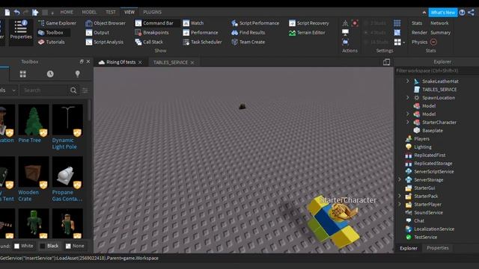
Task: Open the Call Stack window
Action: click(x=149, y=42)
